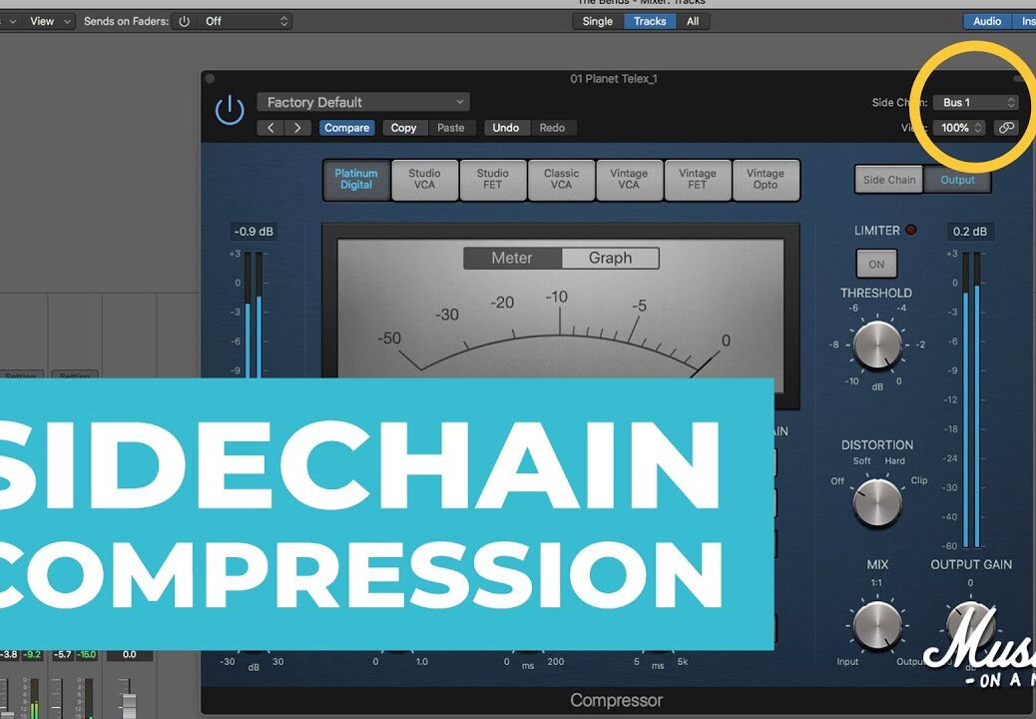Screen dimensions: 1036x719
Task: Select the Vintage Opto compressor model
Action: point(766,179)
